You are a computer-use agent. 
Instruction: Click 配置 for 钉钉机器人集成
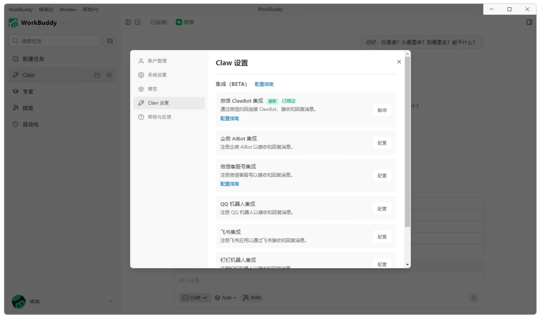pyautogui.click(x=382, y=264)
